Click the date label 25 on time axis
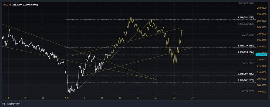 [x=174, y=98]
